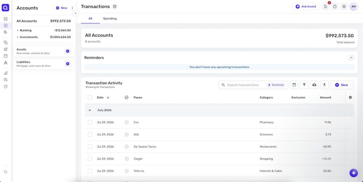Screen dimensions: 363x182
Task: Click New transaction button
Action: pyautogui.click(x=342, y=85)
